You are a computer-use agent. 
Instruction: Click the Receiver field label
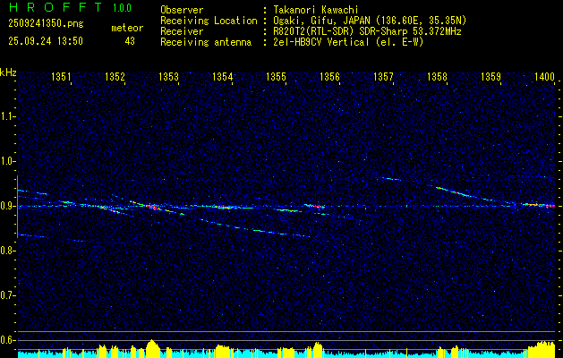182,31
